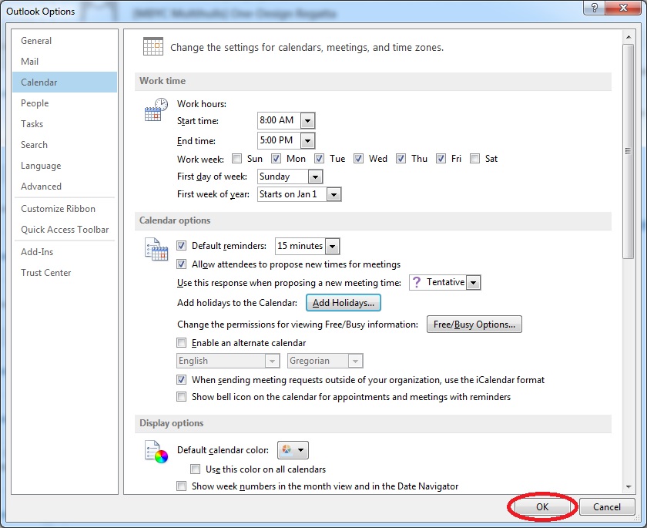The image size is (647, 528).
Task: Click the Display options color wheel icon
Action: pos(156,452)
